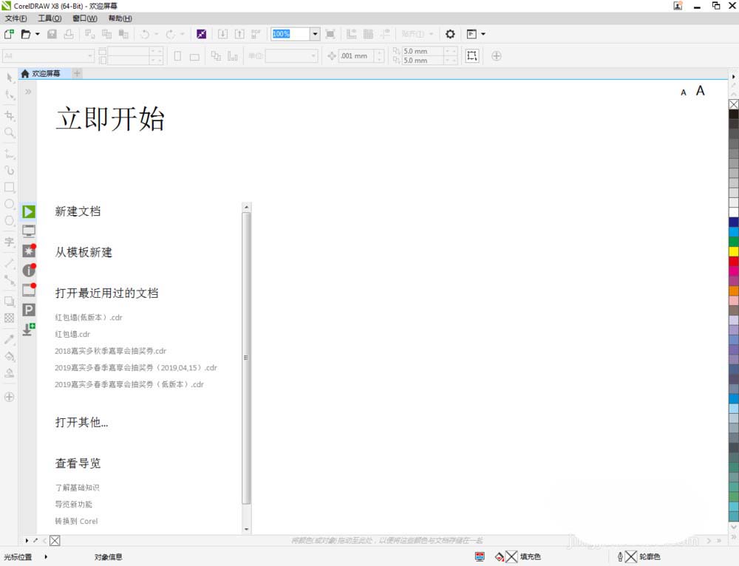Click the treat-all-objects-as-filled frame icon

(471, 56)
